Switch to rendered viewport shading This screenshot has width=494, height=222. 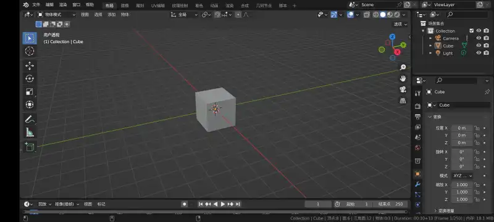pyautogui.click(x=397, y=15)
